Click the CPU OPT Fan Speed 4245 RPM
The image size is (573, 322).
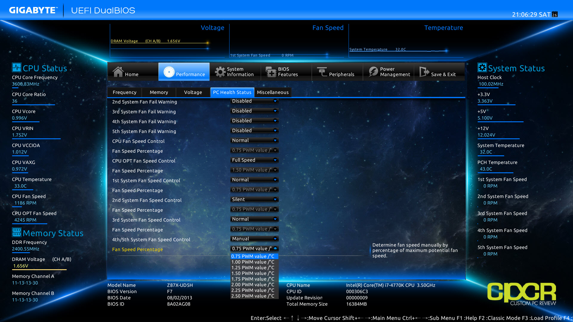click(25, 220)
